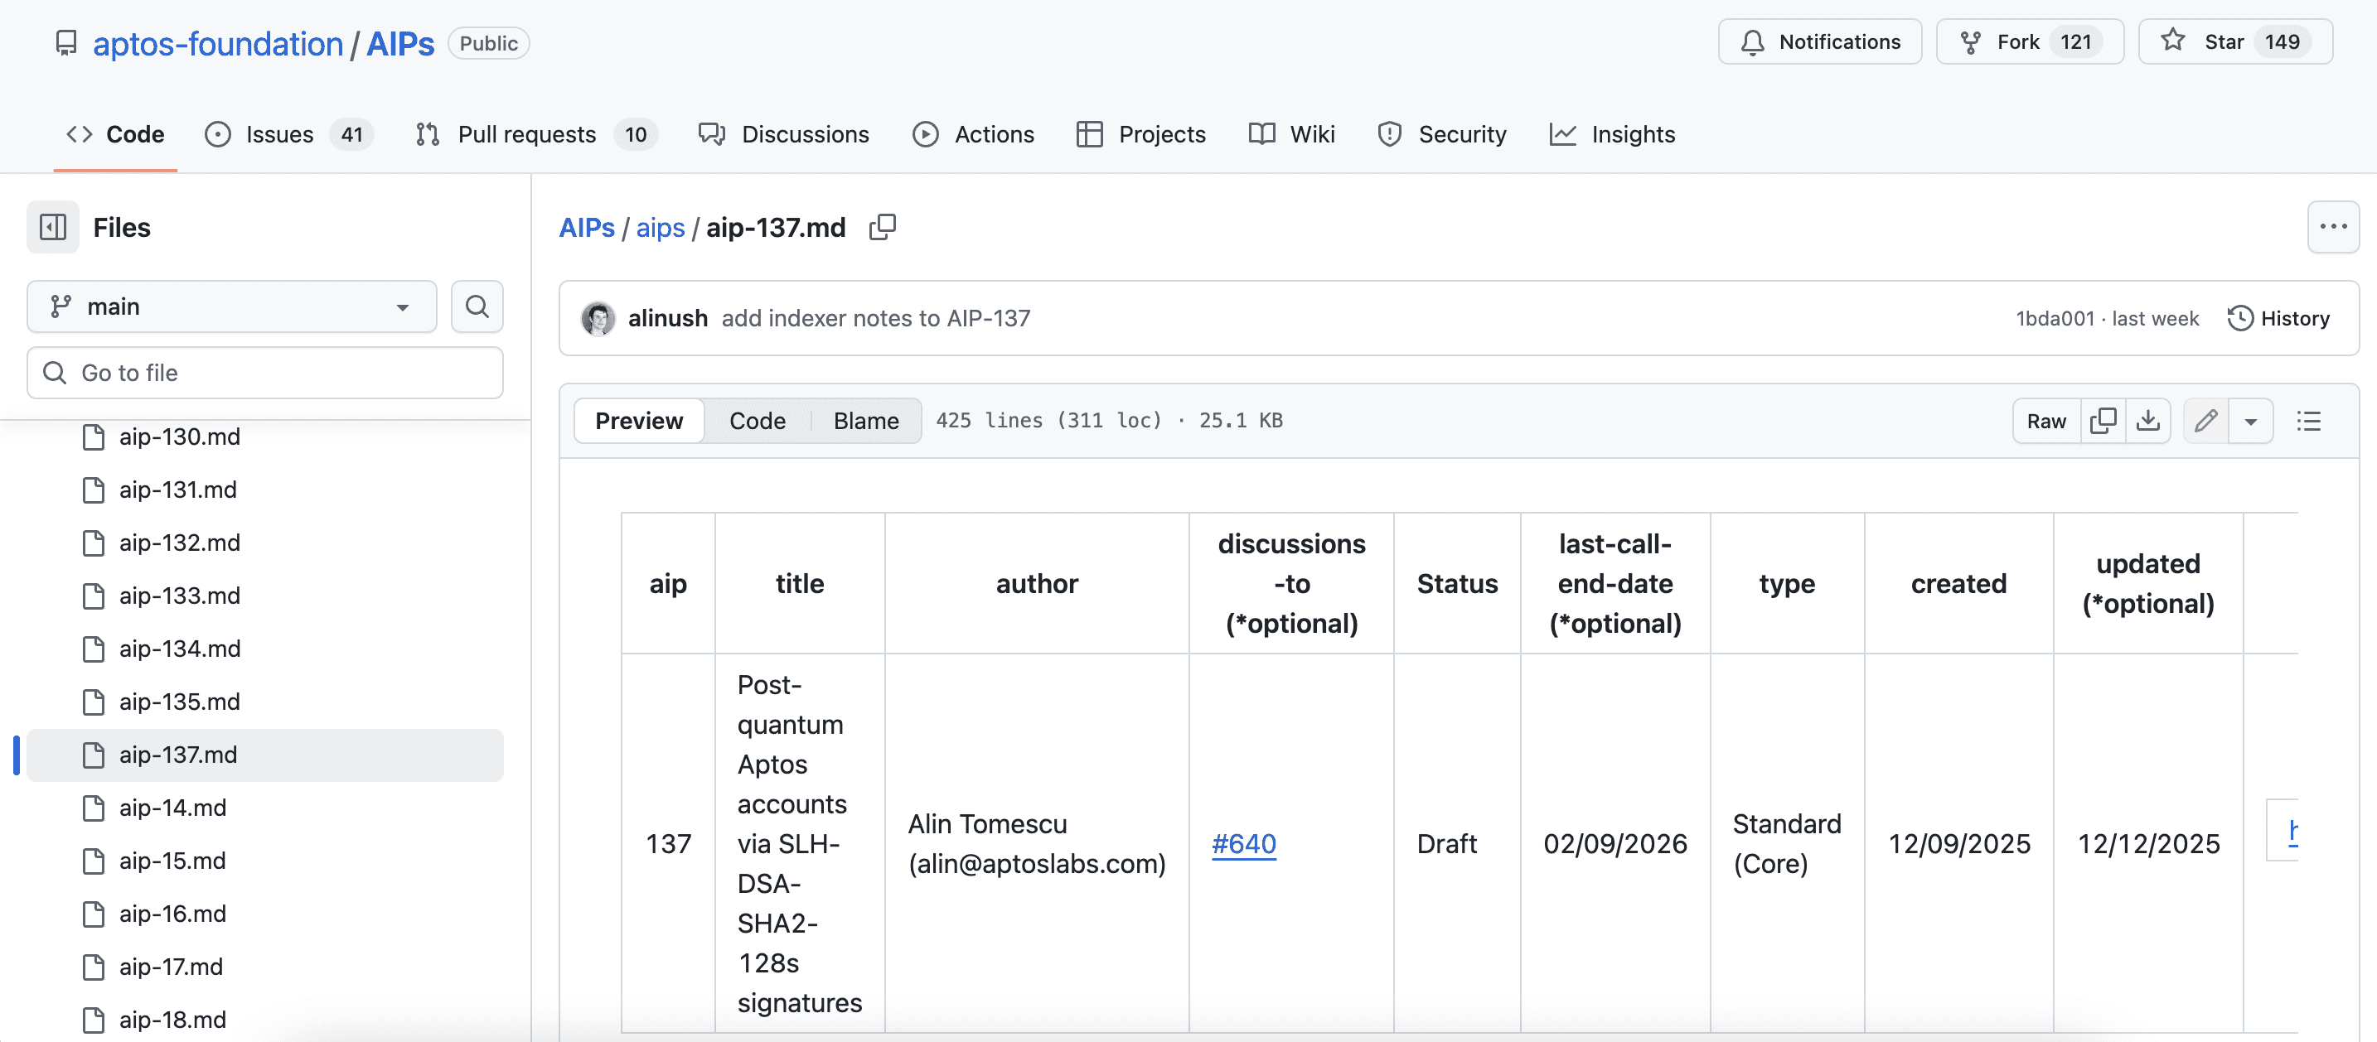
Task: Open discussion link #640
Action: (1243, 844)
